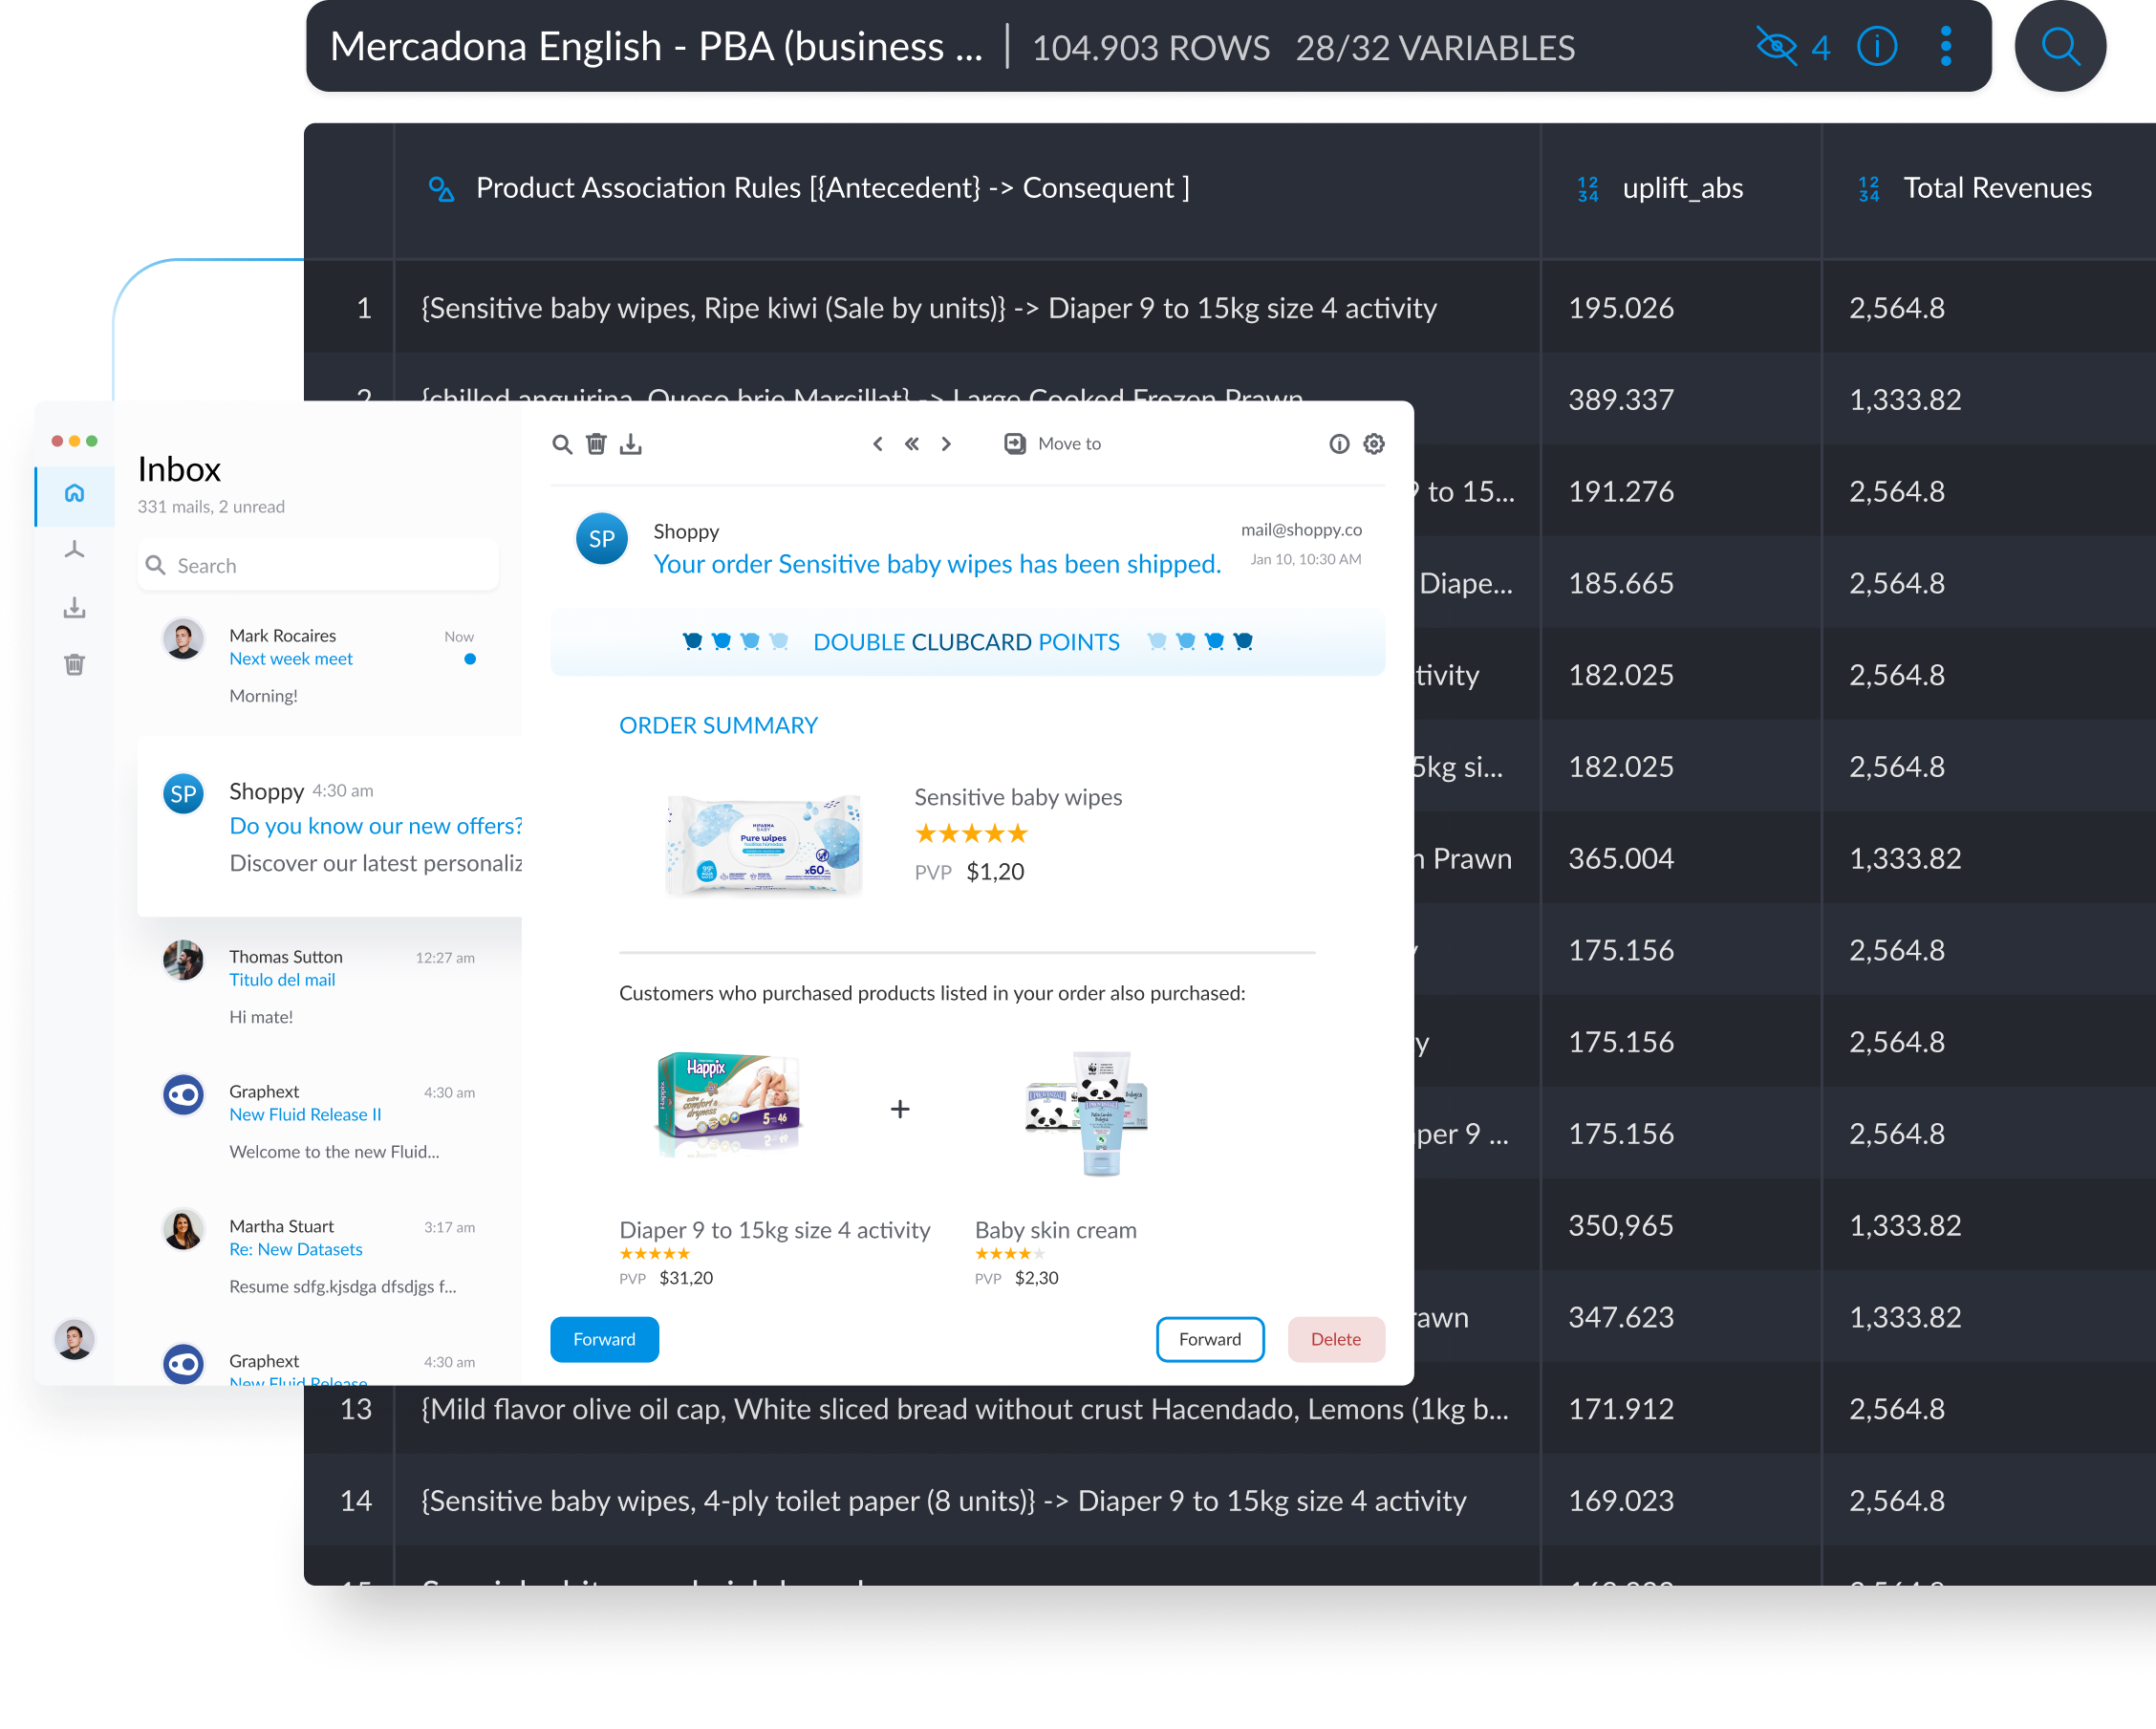The image size is (2156, 1729).
Task: Click the trash icon in email toolbar
Action: (596, 444)
